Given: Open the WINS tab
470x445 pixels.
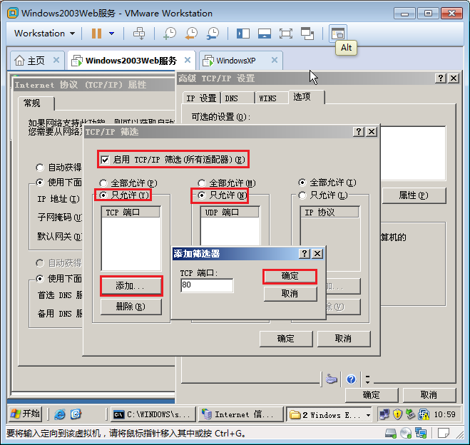Looking at the screenshot, I should coord(271,98).
